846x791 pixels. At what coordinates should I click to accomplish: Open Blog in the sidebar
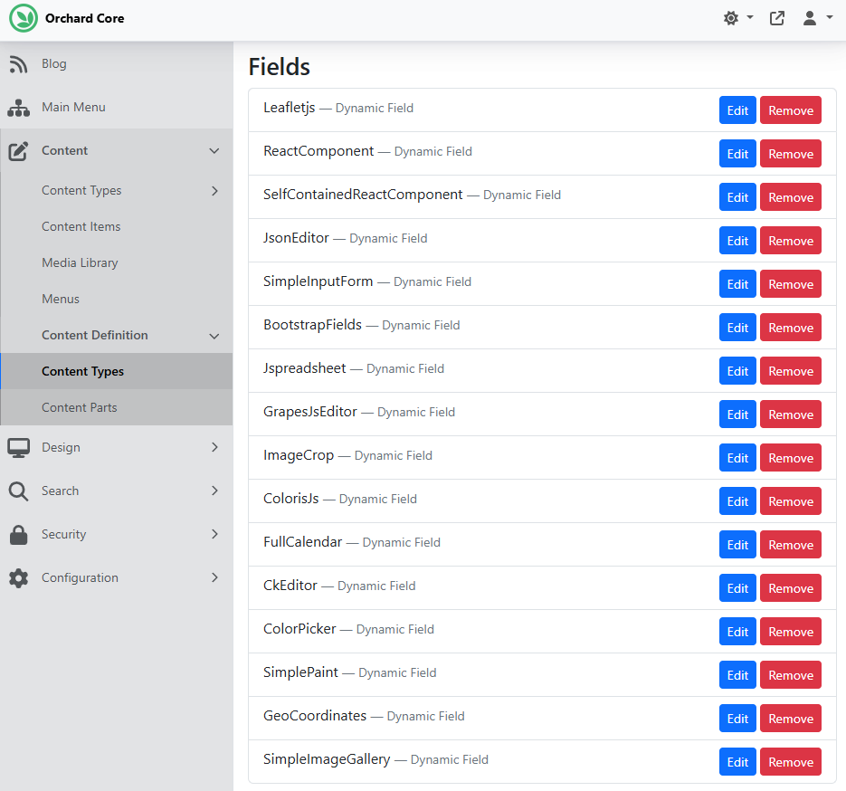point(54,63)
